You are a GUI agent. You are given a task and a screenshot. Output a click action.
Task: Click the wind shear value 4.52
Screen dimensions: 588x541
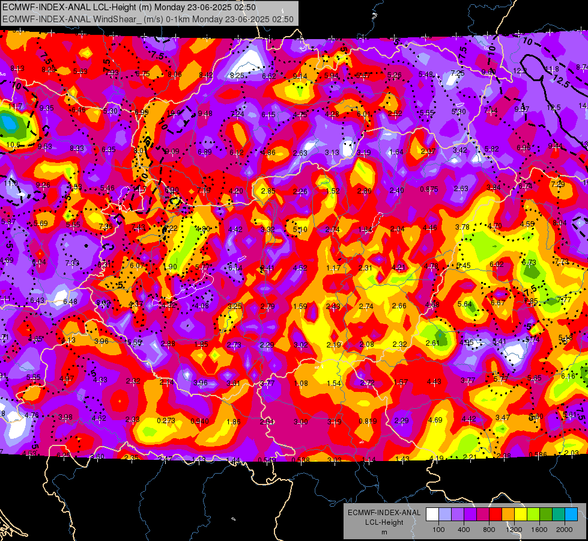click(x=300, y=268)
